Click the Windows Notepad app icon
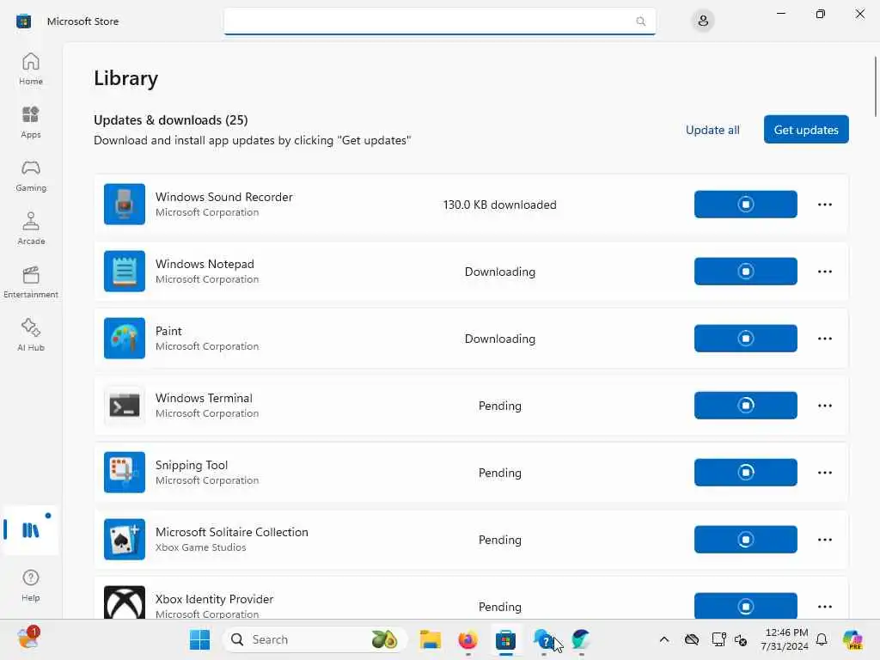The width and height of the screenshot is (880, 660). click(125, 271)
